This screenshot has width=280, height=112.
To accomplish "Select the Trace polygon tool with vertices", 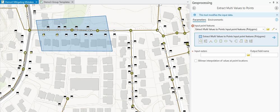I will [x=241, y=41].
